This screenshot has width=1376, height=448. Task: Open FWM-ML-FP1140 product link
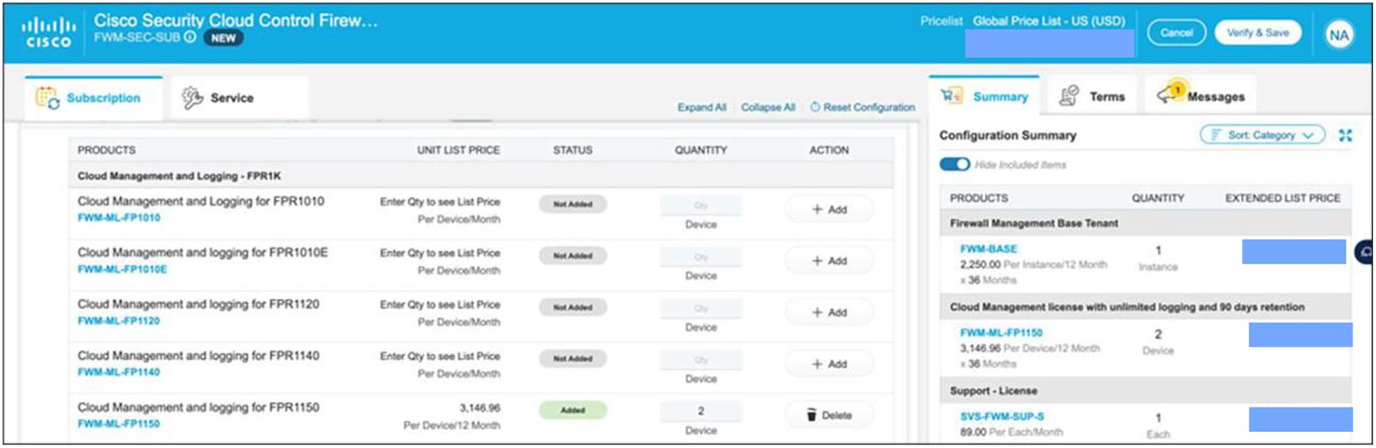(119, 372)
